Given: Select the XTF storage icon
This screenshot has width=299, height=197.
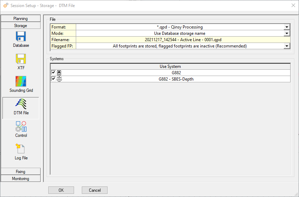Looking at the screenshot, I should coord(21,59).
